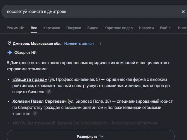187x140 pixels.
Task: Expand the Ещё dropdown menu
Action: [x=165, y=28]
